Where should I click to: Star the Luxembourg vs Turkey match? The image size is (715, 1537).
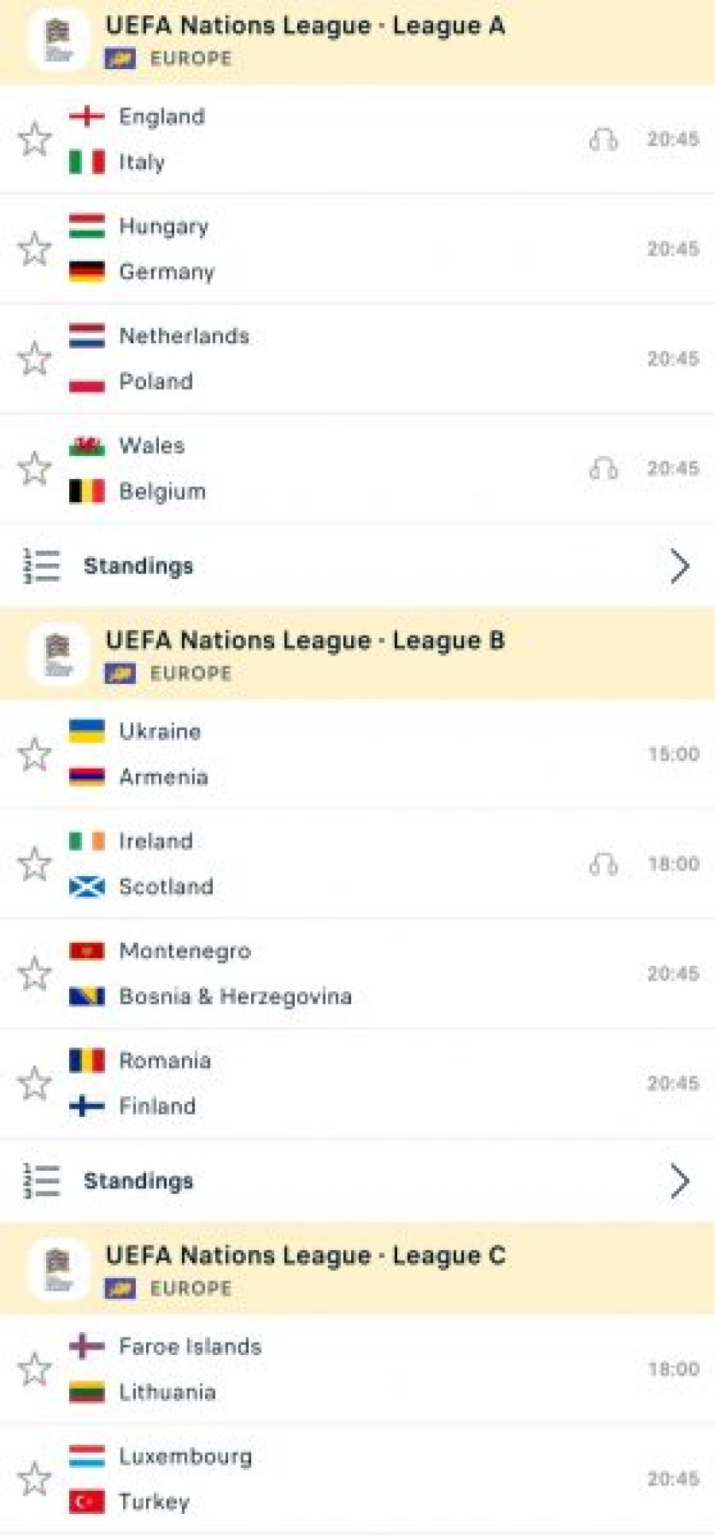(35, 1479)
